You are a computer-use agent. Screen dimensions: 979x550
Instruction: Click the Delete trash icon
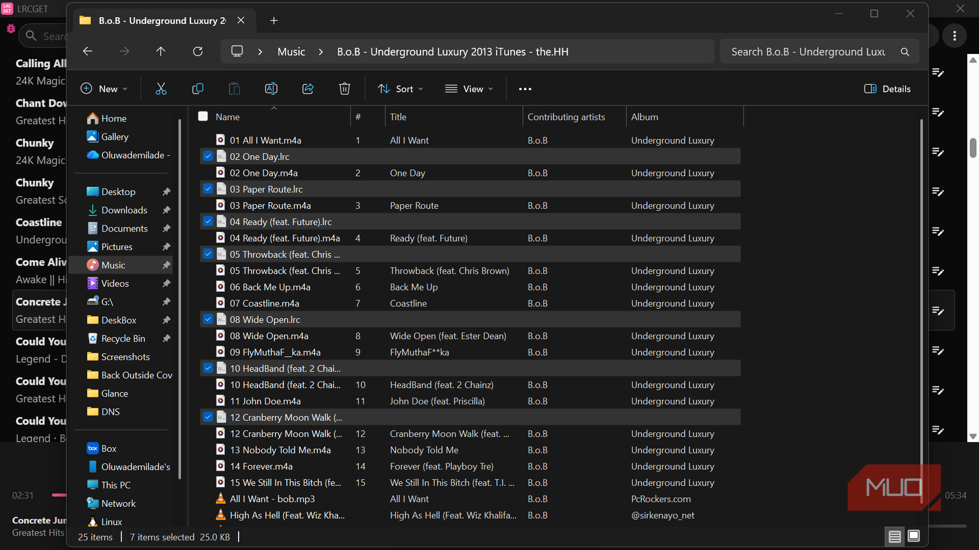tap(345, 89)
